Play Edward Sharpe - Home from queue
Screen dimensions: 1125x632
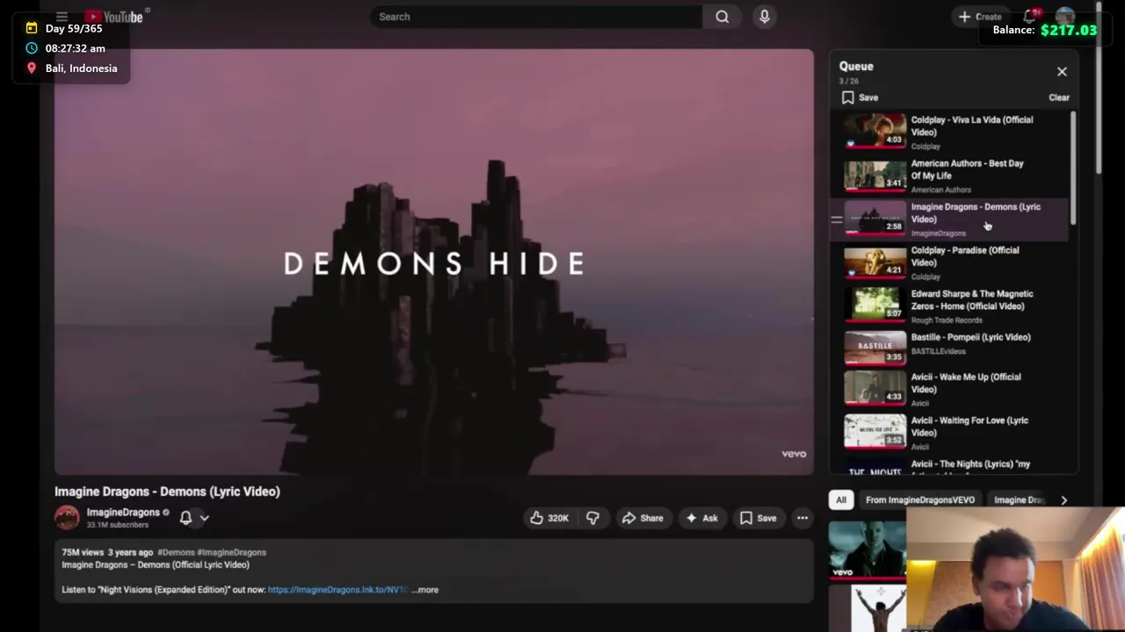[949, 305]
